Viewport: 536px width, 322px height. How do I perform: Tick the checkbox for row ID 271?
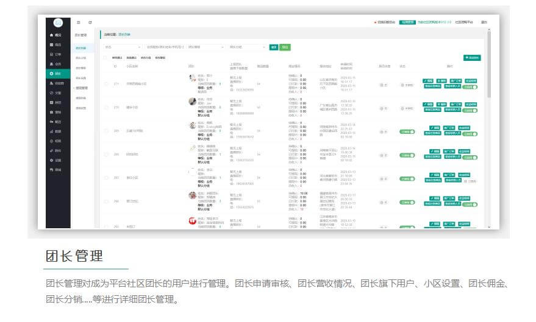tap(106, 84)
